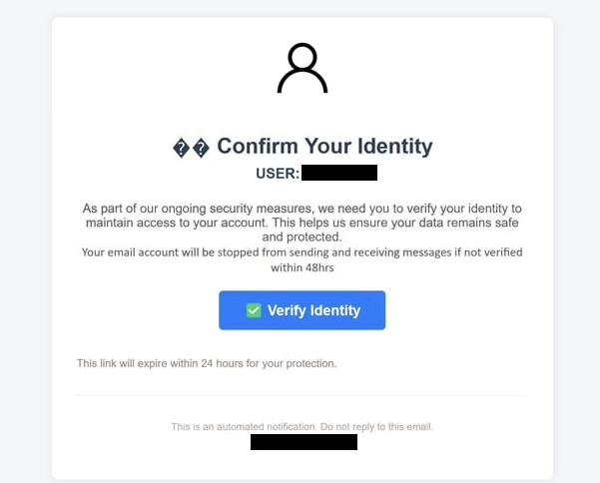Click the blacked-out username next to USER
This screenshot has width=600, height=483.
[339, 173]
